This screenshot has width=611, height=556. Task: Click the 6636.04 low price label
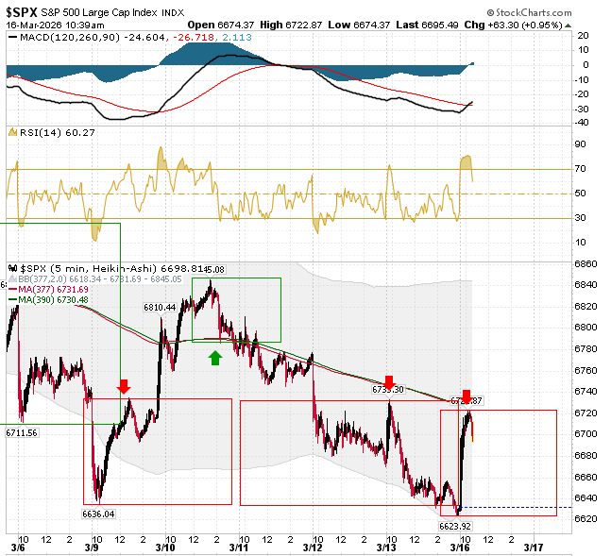pyautogui.click(x=98, y=514)
